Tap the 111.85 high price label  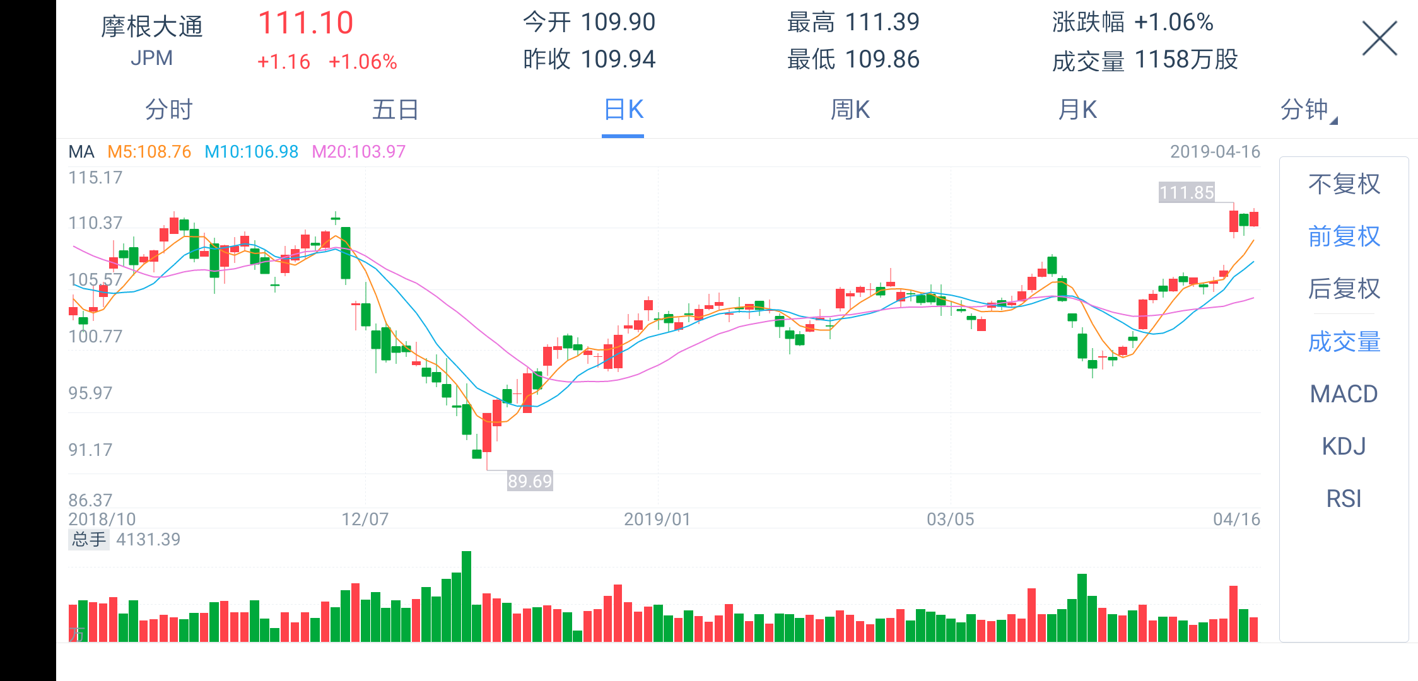tap(1186, 192)
